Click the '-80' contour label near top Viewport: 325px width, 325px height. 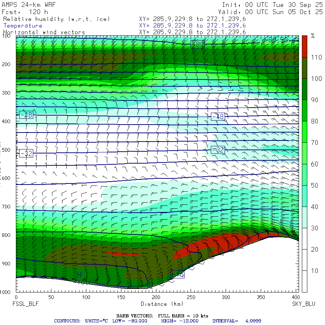[198, 44]
